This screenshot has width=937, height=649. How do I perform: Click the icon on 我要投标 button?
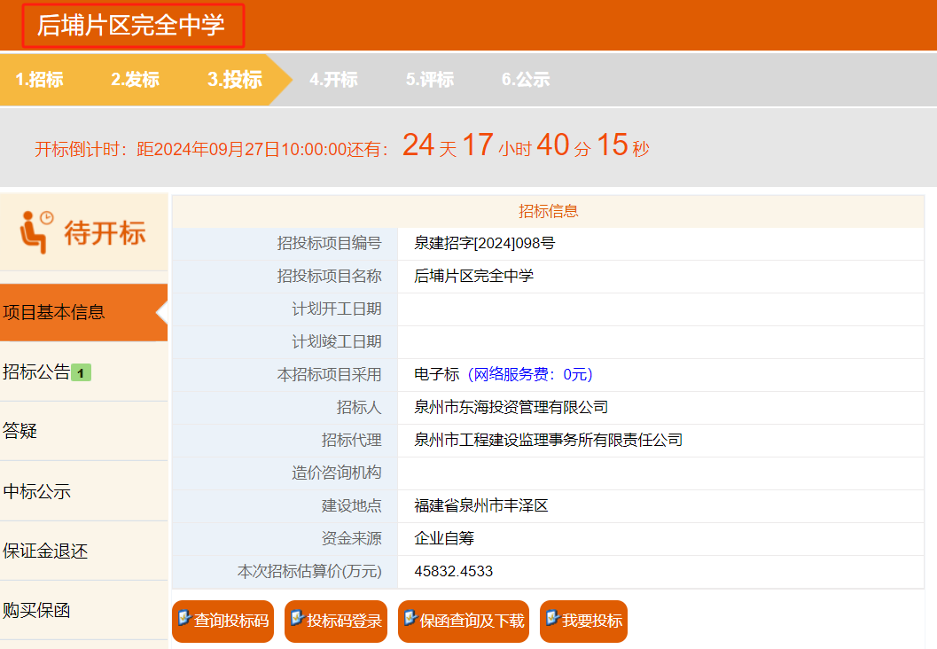click(552, 618)
